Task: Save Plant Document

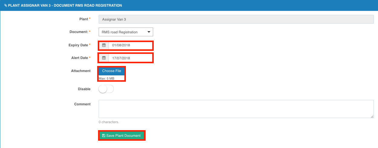Action: coord(122,136)
